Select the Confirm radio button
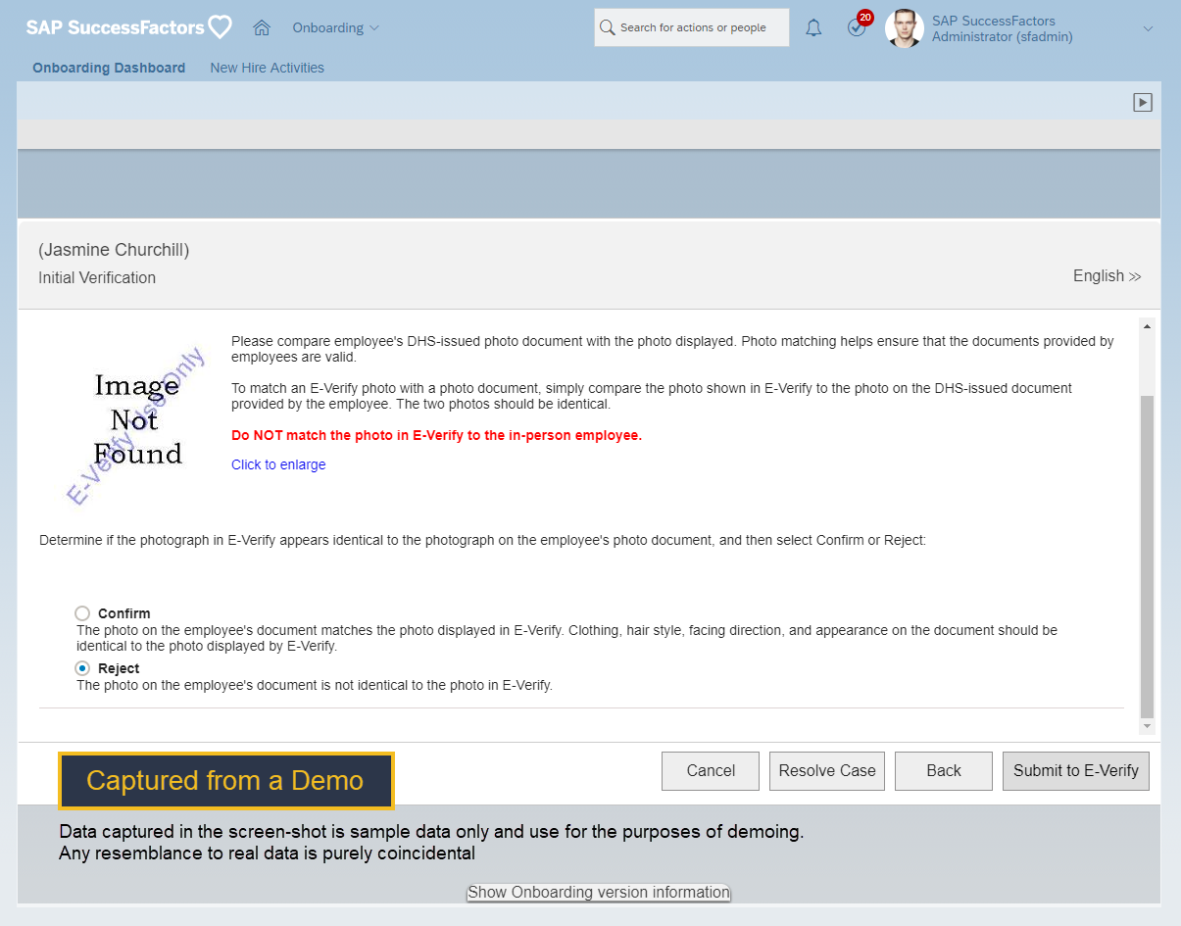Viewport: 1181px width, 926px height. tap(82, 613)
